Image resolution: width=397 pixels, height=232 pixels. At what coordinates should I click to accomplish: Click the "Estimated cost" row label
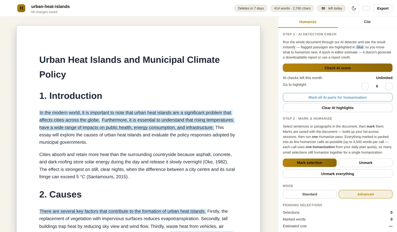click(295, 226)
